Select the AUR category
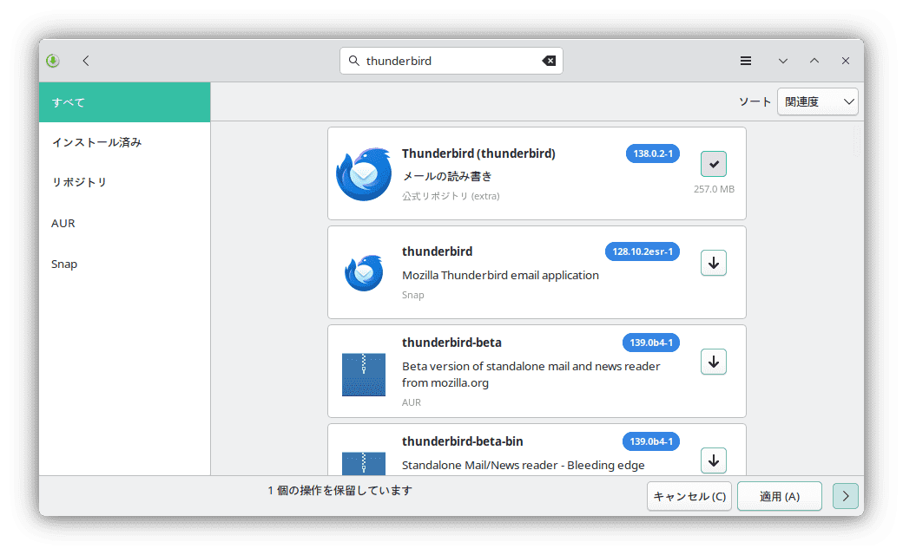 tap(125, 223)
